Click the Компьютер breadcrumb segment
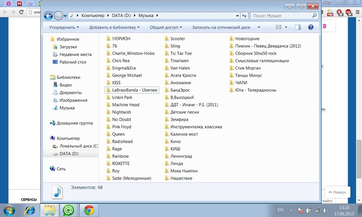The image size is (362, 217). [x=93, y=15]
